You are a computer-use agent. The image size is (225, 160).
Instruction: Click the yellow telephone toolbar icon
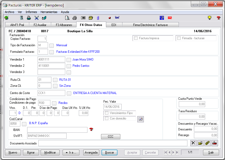[91, 18]
